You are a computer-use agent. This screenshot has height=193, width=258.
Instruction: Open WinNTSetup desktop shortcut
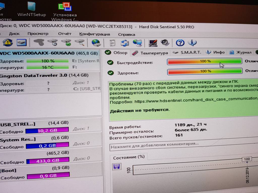pyautogui.click(x=31, y=9)
